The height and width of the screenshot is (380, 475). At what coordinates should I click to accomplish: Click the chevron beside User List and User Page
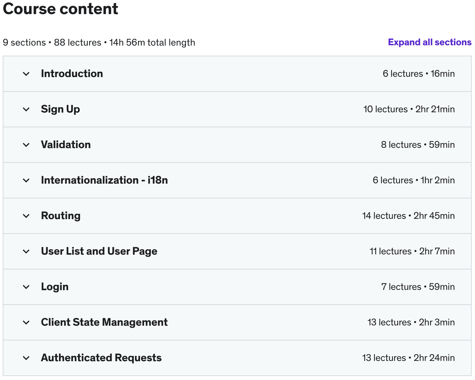26,252
